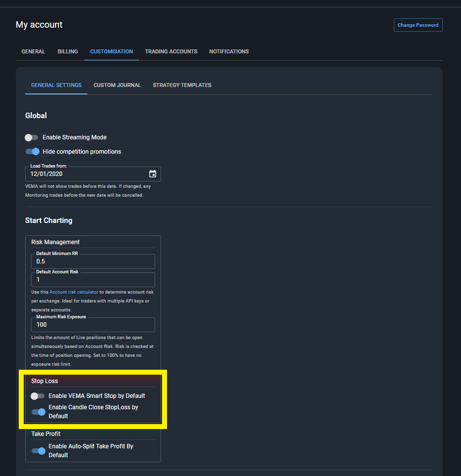Image resolution: width=461 pixels, height=476 pixels.
Task: Click the Global section heading
Action: click(36, 115)
